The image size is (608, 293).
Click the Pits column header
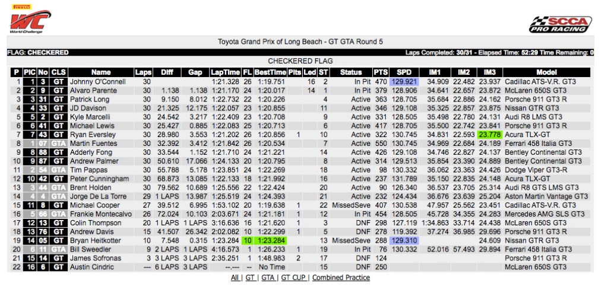(294, 72)
